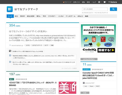Open article はてなブックマークのデザインが見辛い
Image resolution: width=122 pixels, height=95 pixels.
28,31
